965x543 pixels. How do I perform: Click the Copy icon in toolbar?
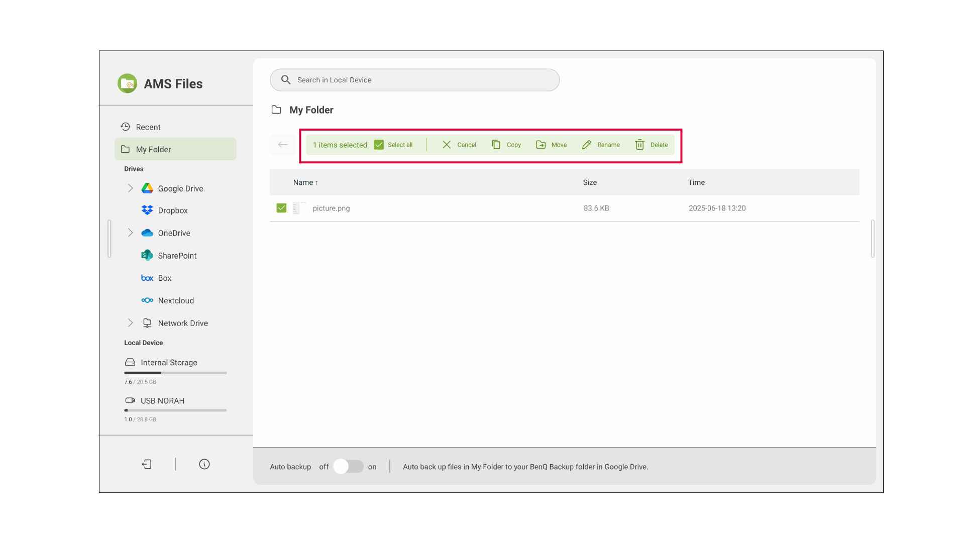tap(496, 145)
